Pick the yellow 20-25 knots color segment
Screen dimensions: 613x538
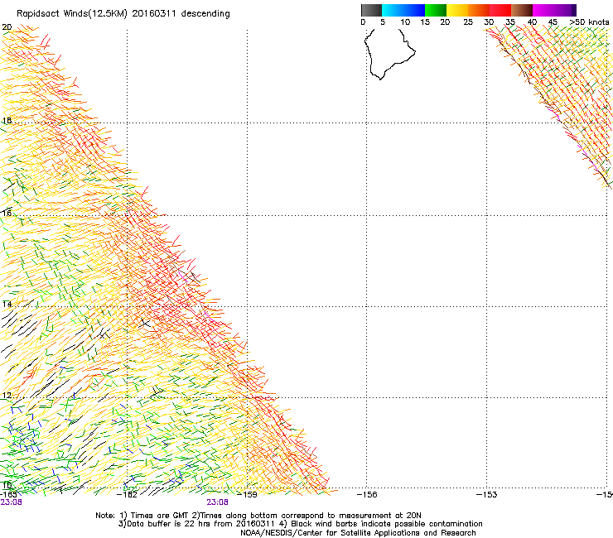pyautogui.click(x=457, y=10)
